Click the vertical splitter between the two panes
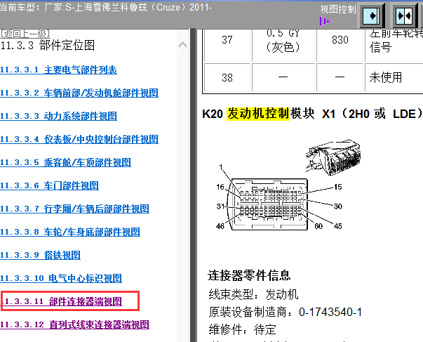423x342 pixels. [x=193, y=185]
